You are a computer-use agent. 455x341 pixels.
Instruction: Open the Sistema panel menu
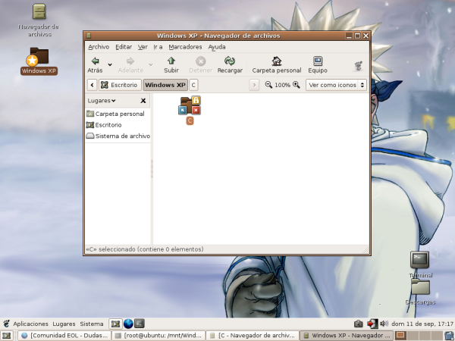pyautogui.click(x=92, y=324)
